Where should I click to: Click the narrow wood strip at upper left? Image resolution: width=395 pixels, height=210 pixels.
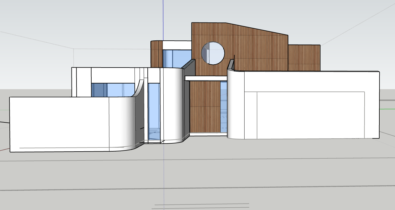click(156, 54)
